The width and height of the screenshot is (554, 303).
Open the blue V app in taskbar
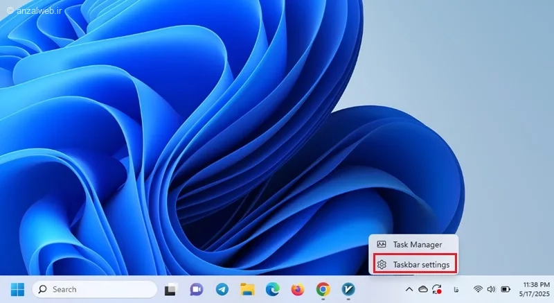(x=348, y=290)
